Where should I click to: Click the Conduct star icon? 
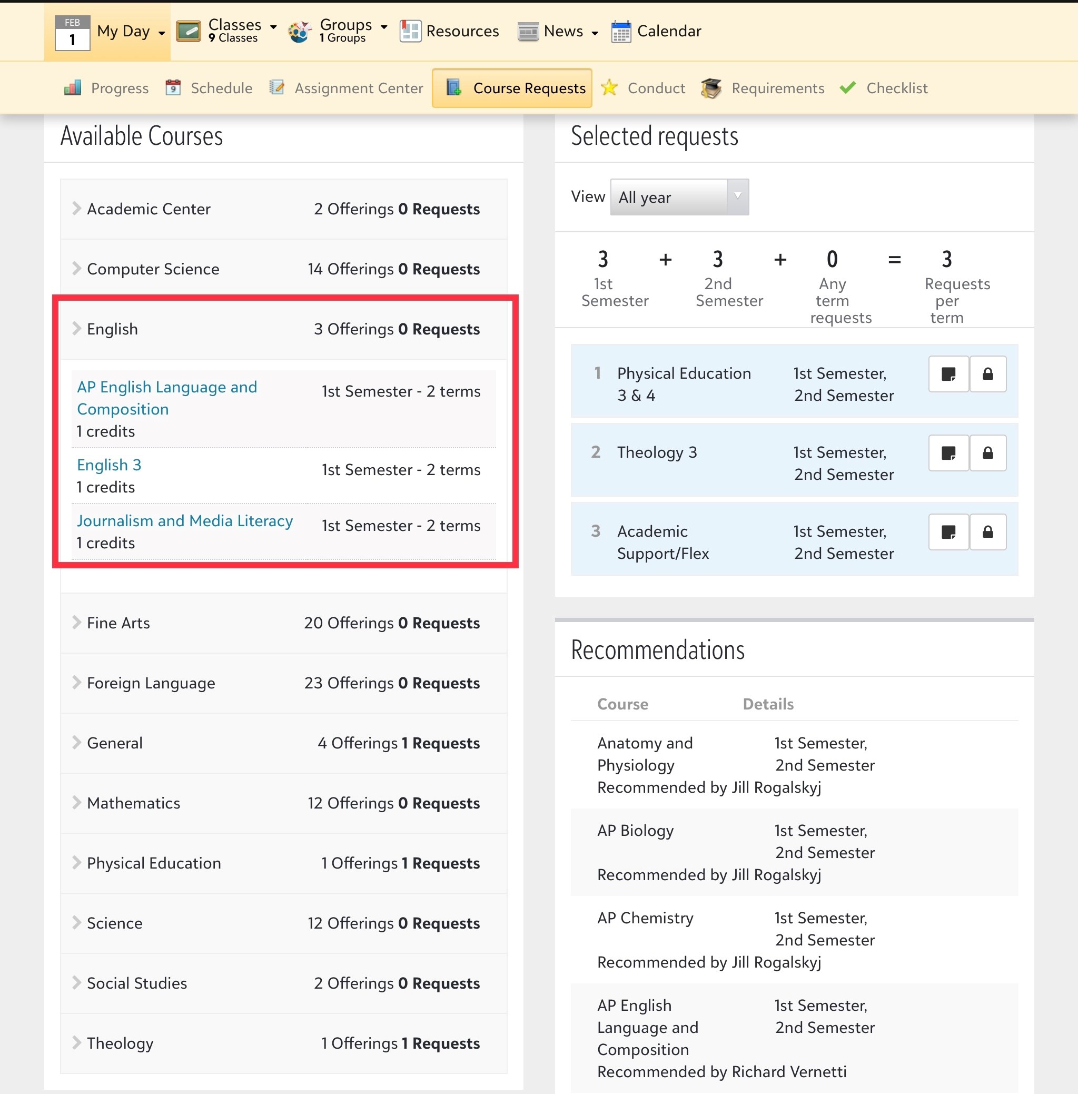click(609, 88)
